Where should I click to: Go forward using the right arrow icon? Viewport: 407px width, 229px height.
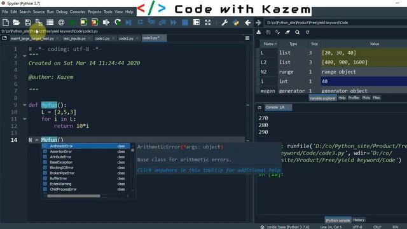tap(258, 22)
